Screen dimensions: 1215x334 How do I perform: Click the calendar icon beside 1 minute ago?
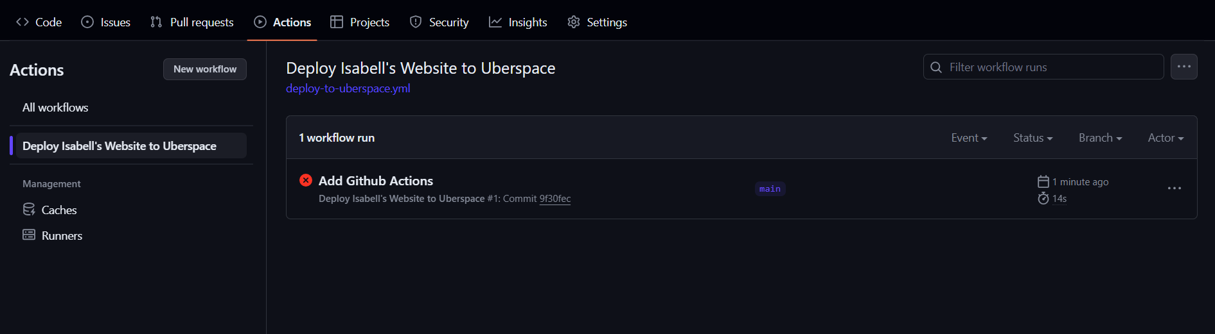point(1043,182)
